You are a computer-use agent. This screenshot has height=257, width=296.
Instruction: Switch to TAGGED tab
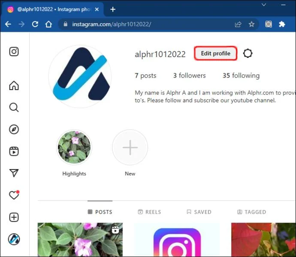[251, 212]
